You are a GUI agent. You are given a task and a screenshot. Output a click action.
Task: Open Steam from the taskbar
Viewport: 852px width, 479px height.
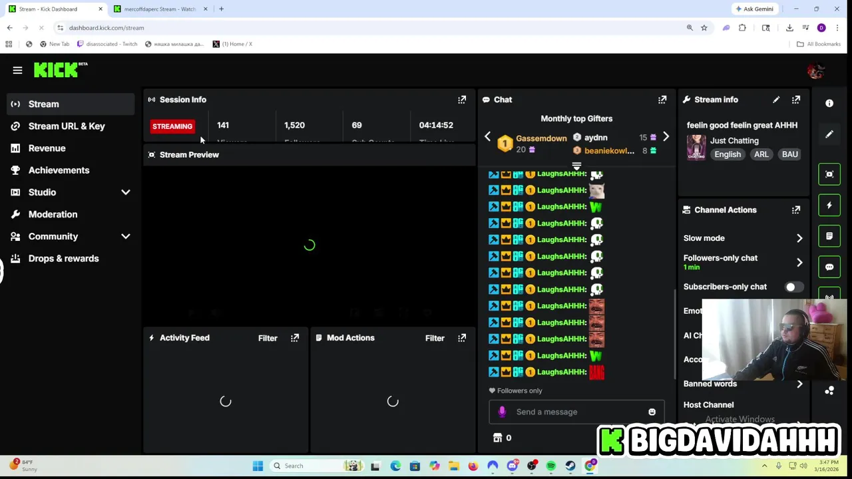pyautogui.click(x=570, y=466)
